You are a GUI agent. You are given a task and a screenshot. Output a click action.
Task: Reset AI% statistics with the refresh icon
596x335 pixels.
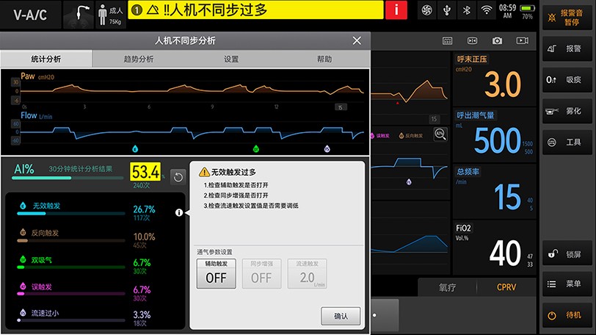[x=178, y=176]
